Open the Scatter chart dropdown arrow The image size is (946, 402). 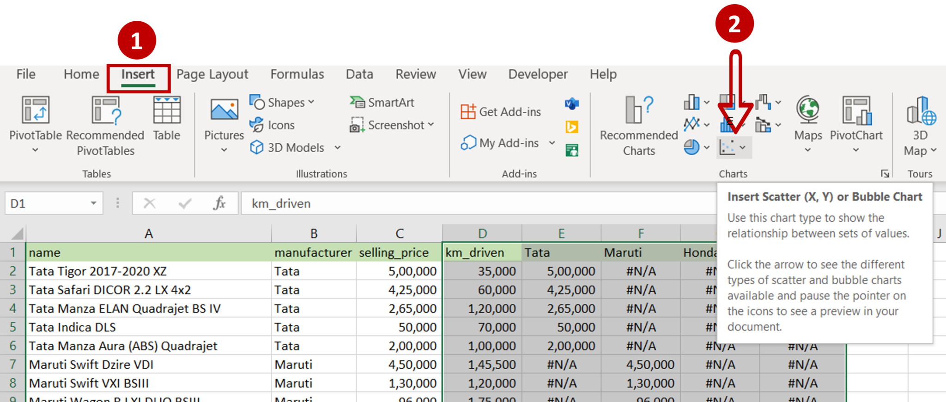pos(743,148)
